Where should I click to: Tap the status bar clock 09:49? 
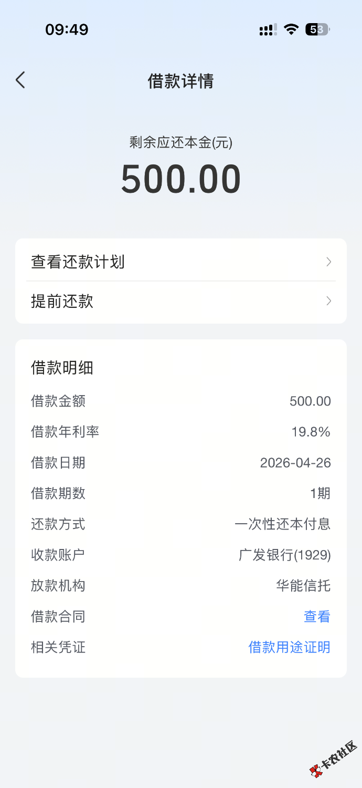pyautogui.click(x=67, y=29)
